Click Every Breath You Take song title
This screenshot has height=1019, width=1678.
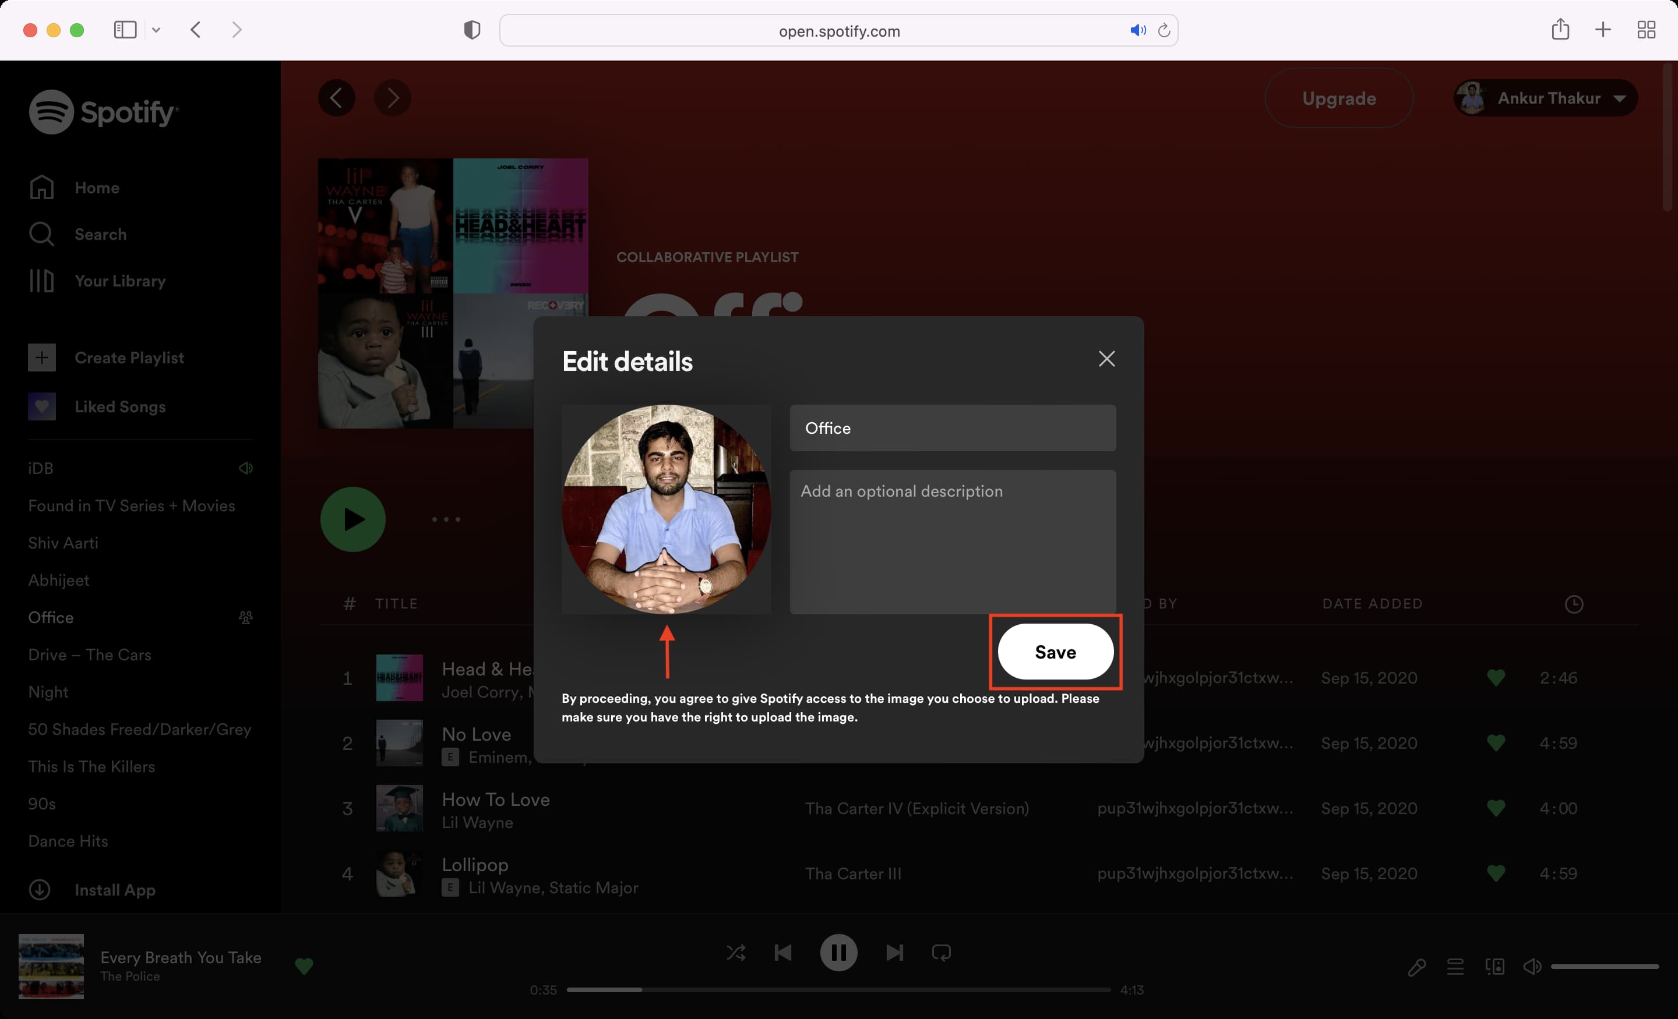click(x=181, y=957)
